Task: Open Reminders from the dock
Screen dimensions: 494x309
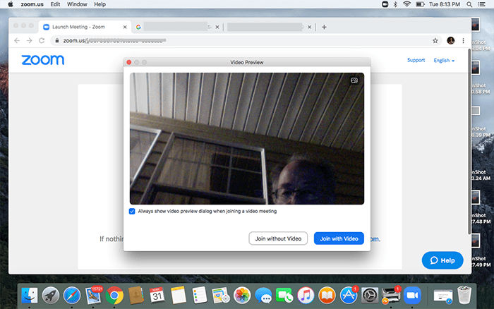Action: click(200, 296)
